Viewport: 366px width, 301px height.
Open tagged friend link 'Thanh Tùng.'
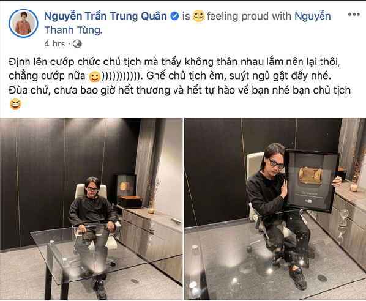click(73, 30)
